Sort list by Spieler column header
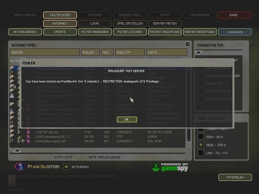This screenshot has width=259, height=194. pos(90,52)
